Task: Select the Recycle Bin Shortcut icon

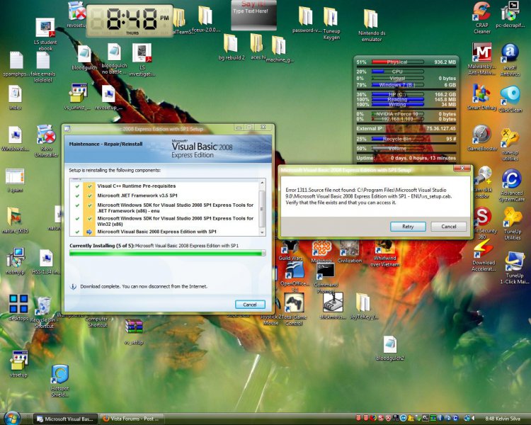Action: coord(44,312)
